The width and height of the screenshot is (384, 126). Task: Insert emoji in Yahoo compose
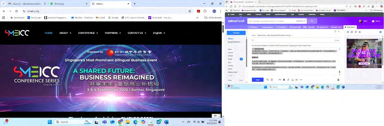(x=272, y=80)
